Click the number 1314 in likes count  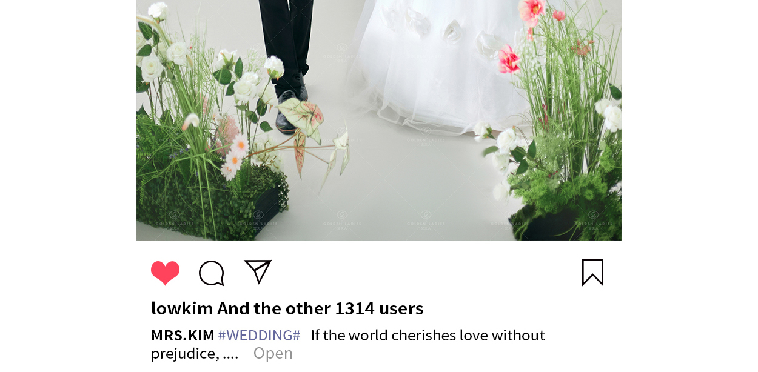point(355,308)
